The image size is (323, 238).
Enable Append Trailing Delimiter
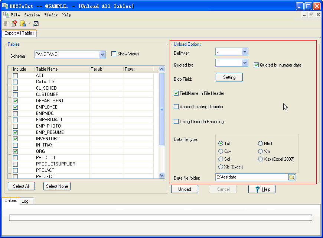(176, 107)
